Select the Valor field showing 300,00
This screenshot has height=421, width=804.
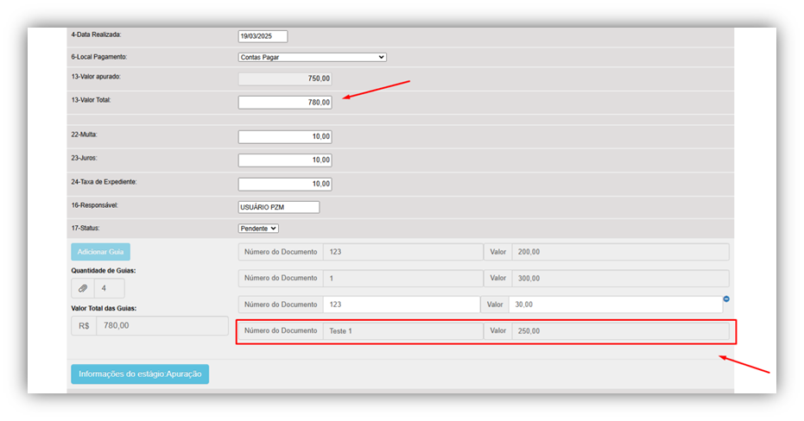(619, 278)
